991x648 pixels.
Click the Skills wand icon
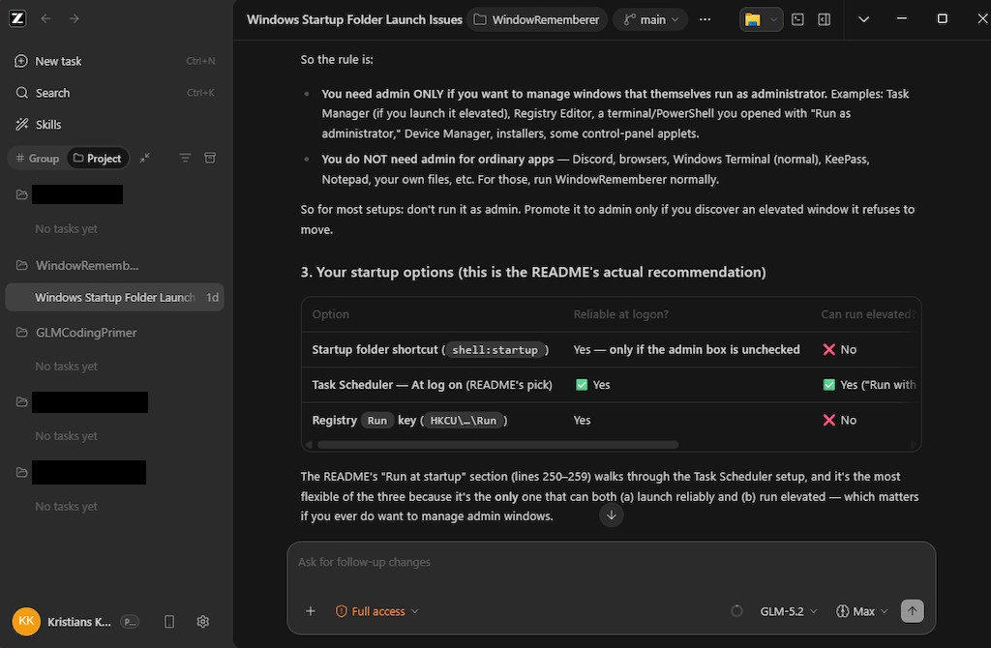[22, 125]
